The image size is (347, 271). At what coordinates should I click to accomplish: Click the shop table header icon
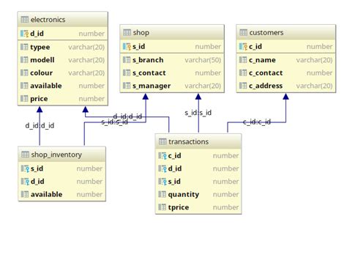click(127, 32)
